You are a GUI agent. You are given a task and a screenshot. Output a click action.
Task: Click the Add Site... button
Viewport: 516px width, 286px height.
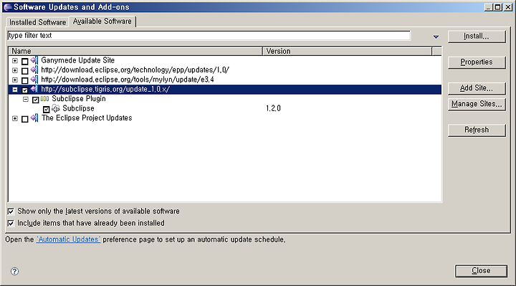click(x=477, y=88)
